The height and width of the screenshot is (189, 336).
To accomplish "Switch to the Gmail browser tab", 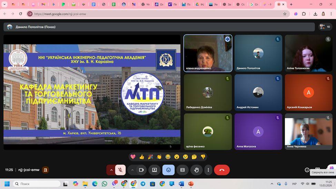I will [x=43, y=4].
